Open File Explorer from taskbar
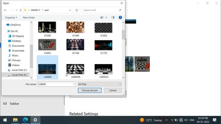221x124 pixels. coord(15,120)
